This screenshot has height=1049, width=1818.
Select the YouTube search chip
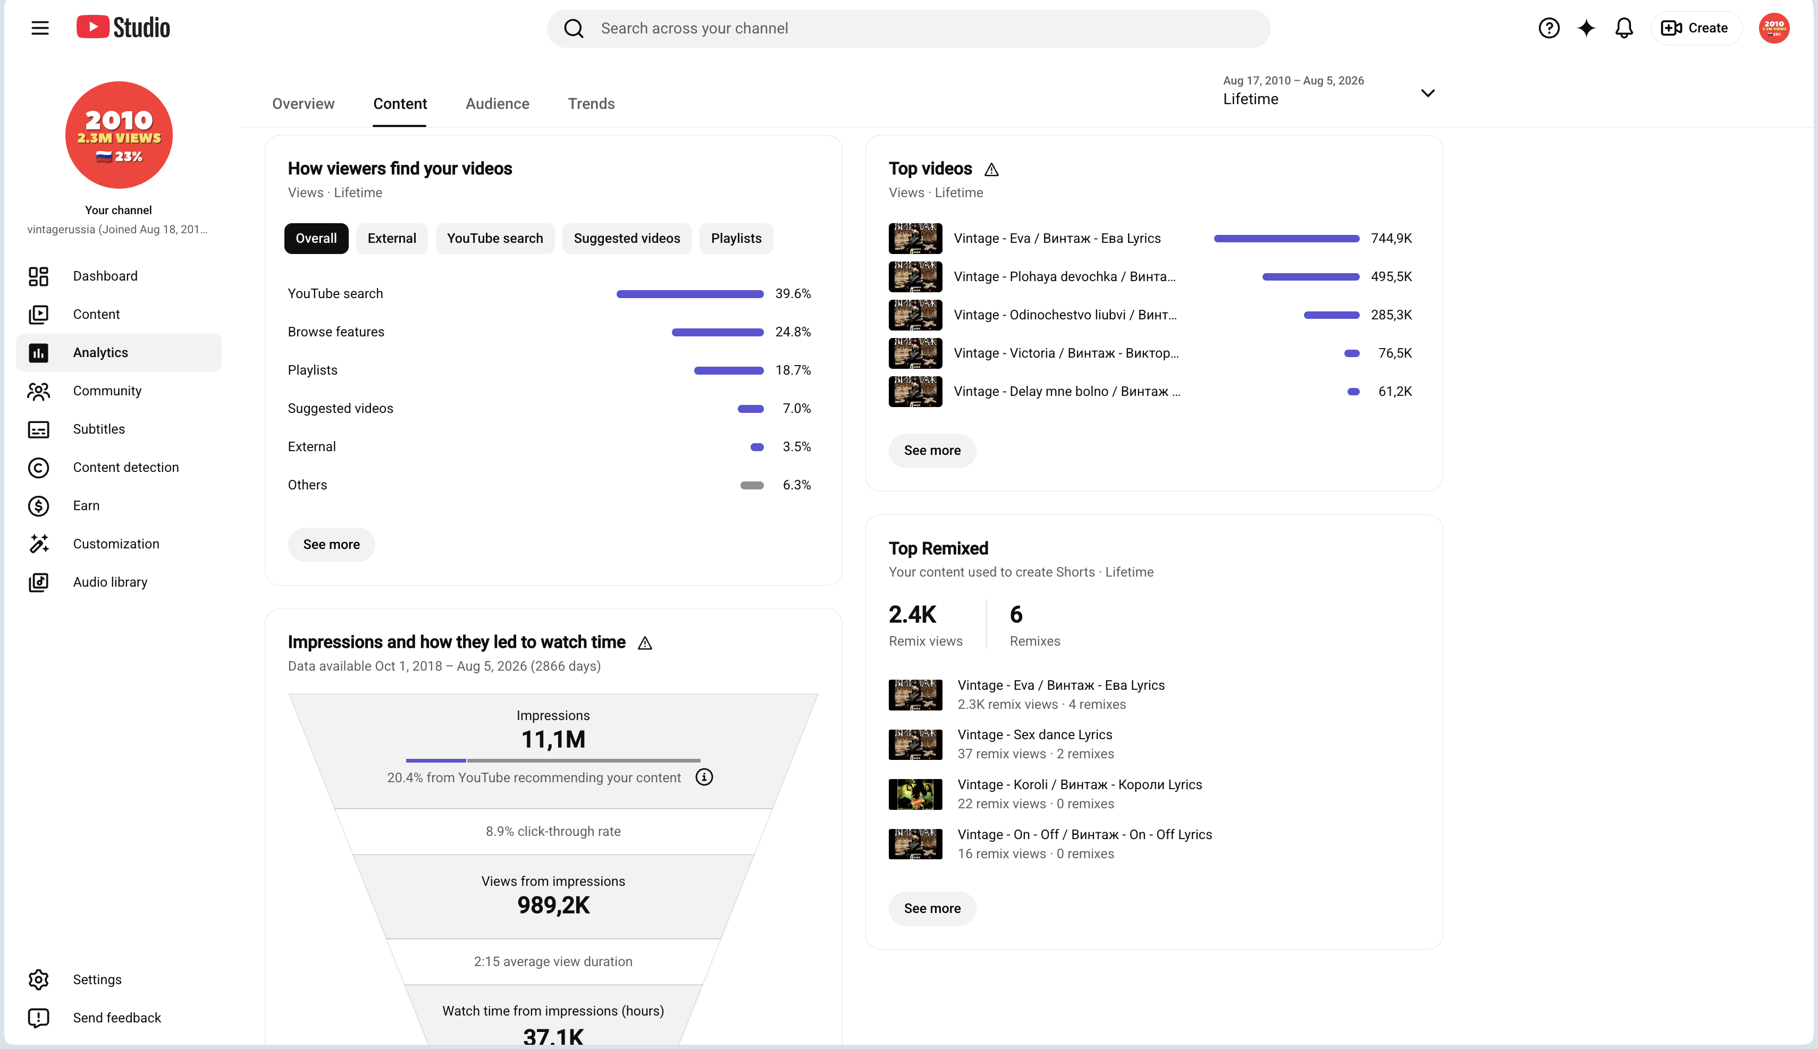494,239
